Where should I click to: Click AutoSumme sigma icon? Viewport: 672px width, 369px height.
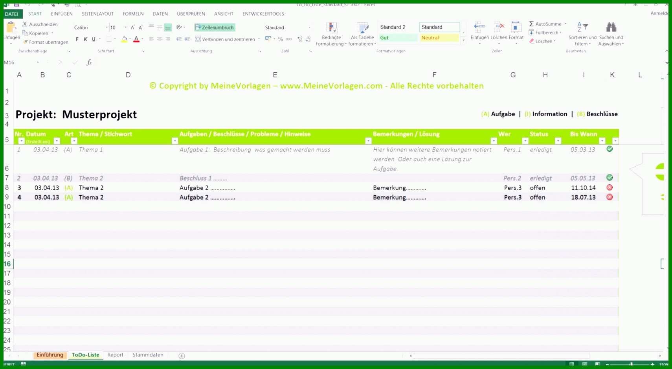531,24
